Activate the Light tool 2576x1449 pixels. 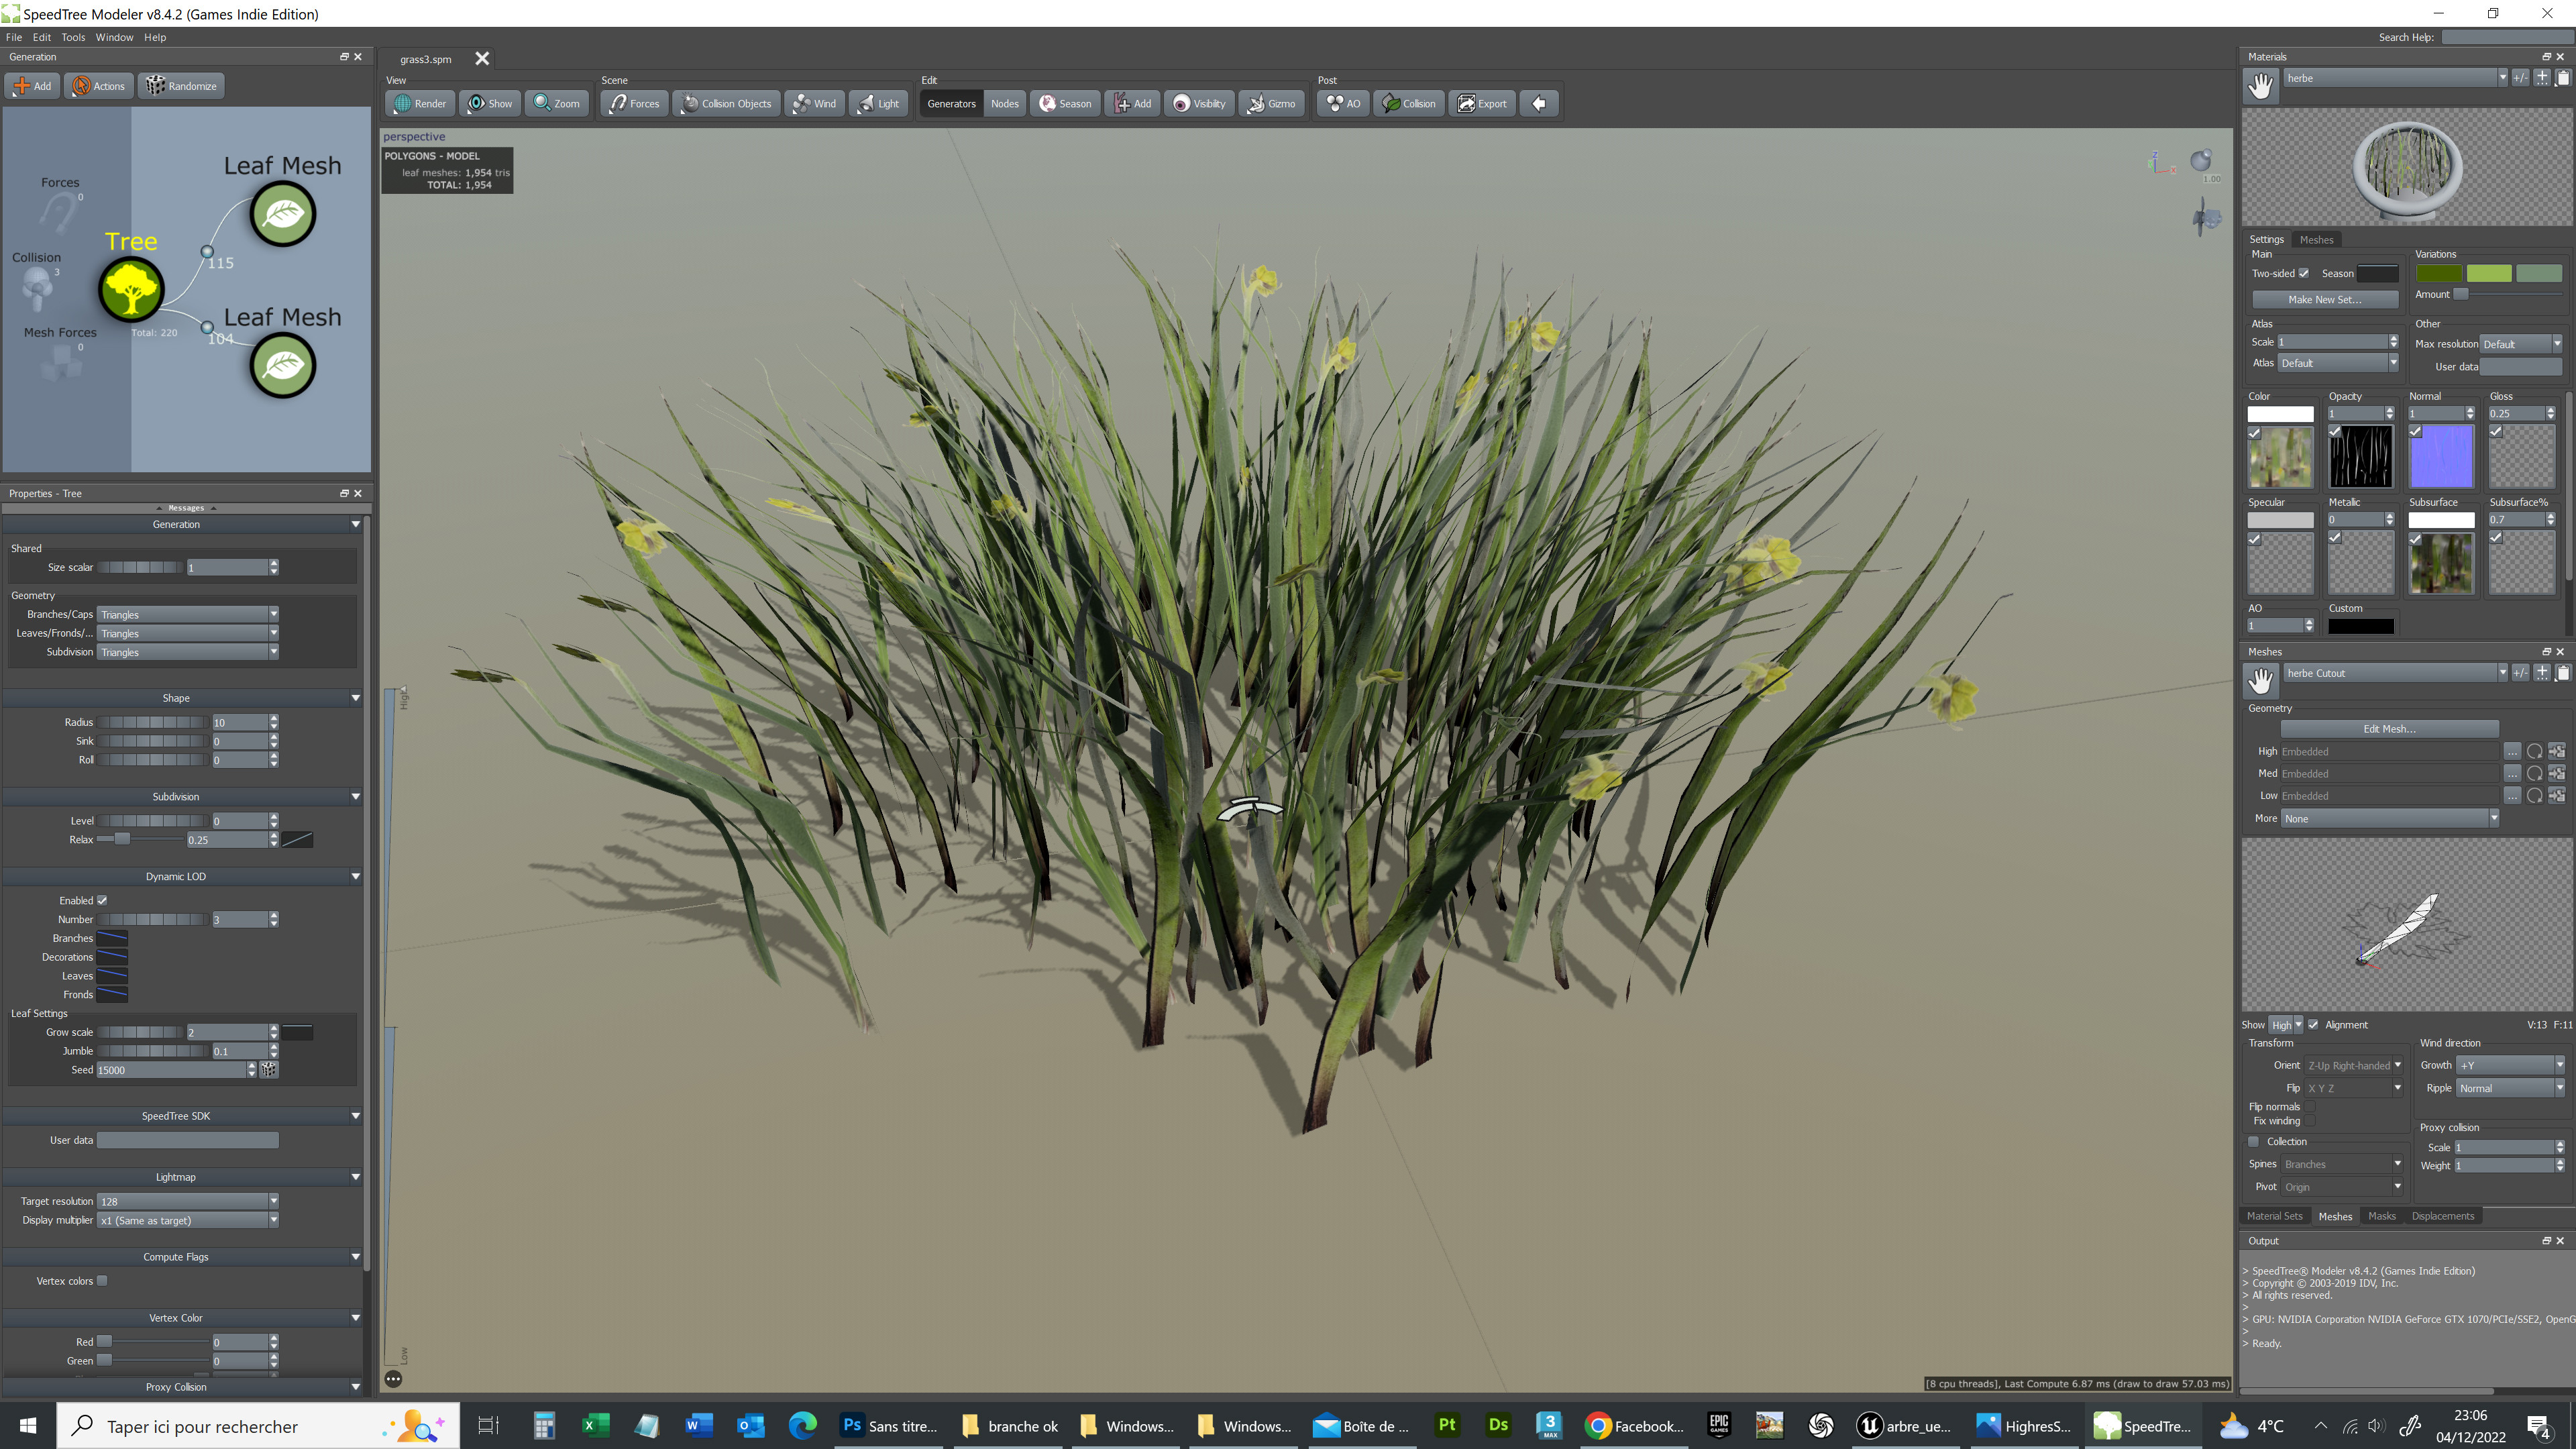pos(878,103)
